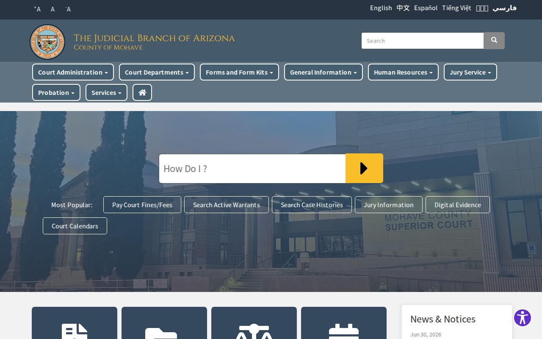This screenshot has height=339, width=542.
Task: Open the Jury Service dropdown
Action: (x=470, y=72)
